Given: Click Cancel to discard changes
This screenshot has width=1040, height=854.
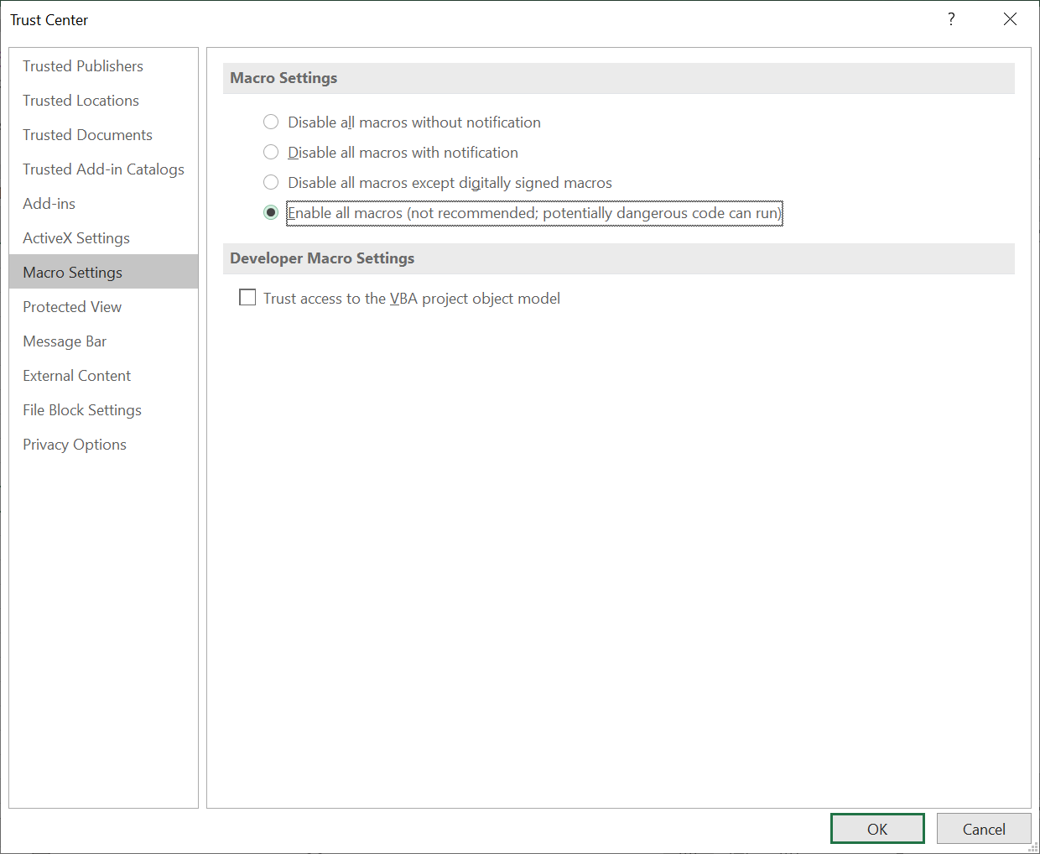Looking at the screenshot, I should 984,829.
